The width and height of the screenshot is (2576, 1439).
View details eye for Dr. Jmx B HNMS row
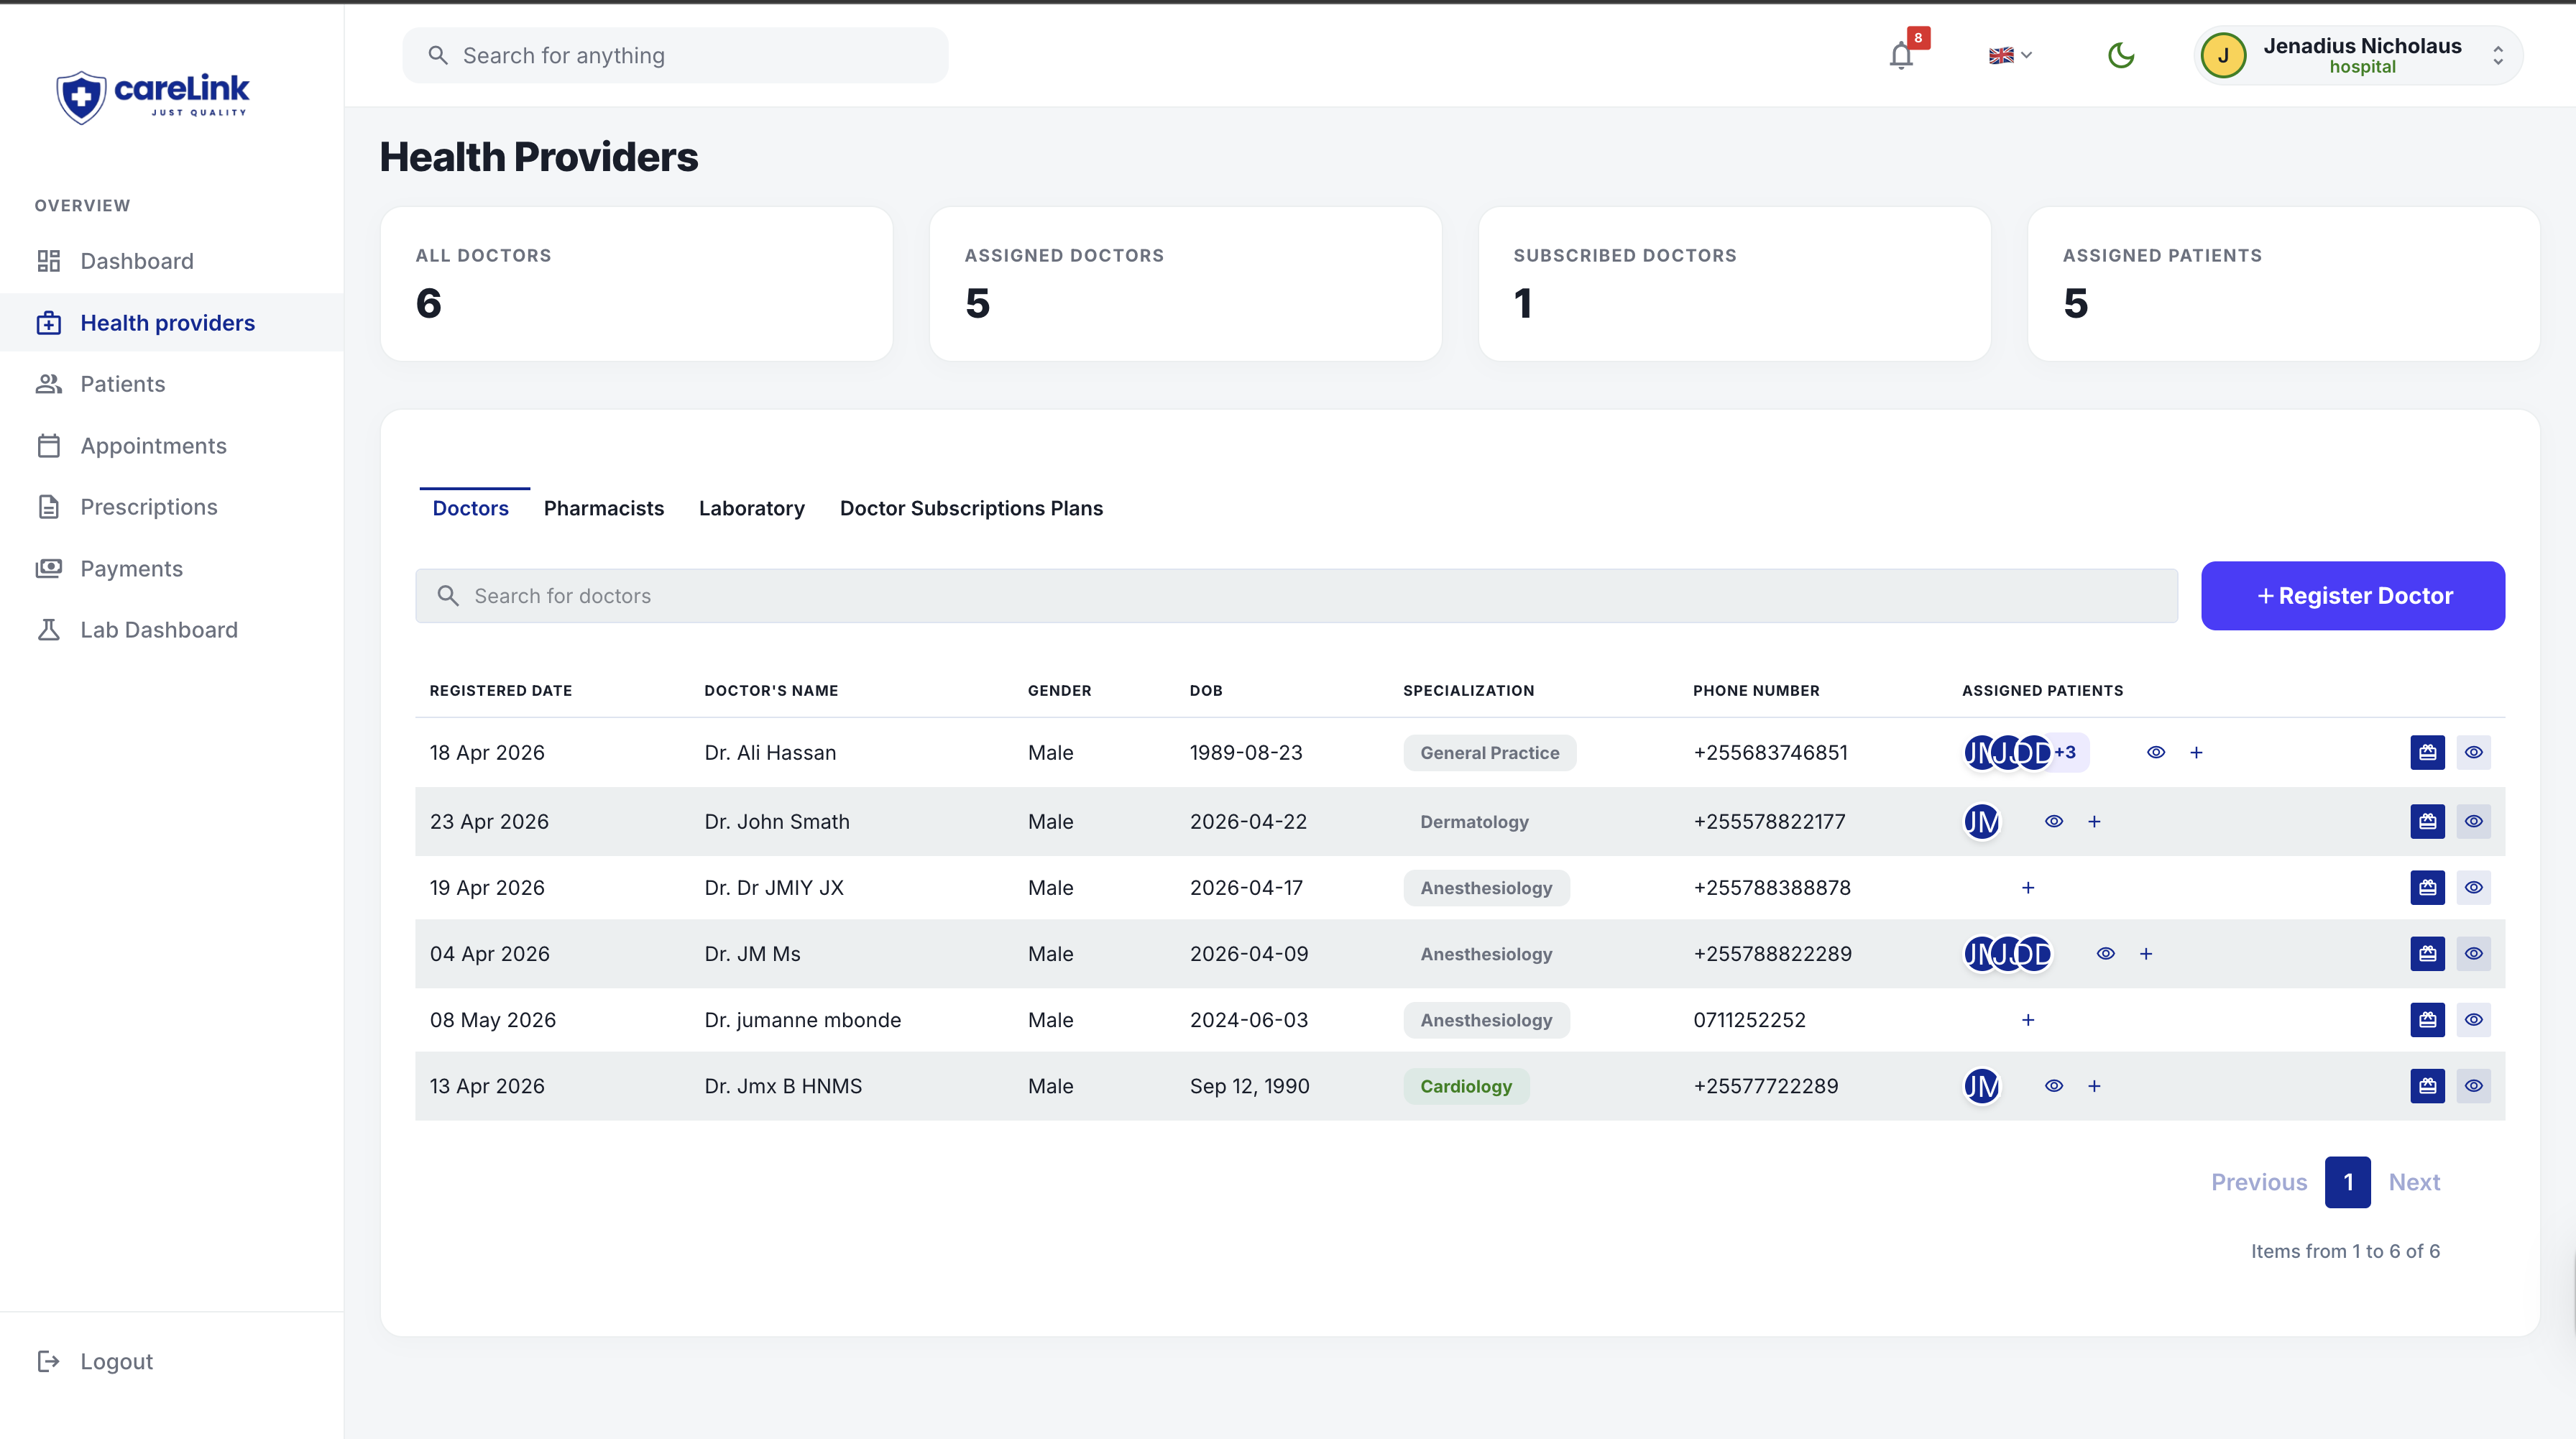coord(2473,1086)
